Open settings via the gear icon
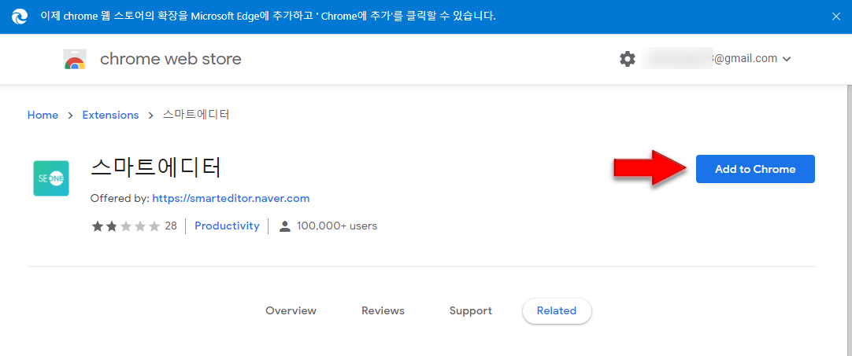The image size is (852, 356). (628, 59)
